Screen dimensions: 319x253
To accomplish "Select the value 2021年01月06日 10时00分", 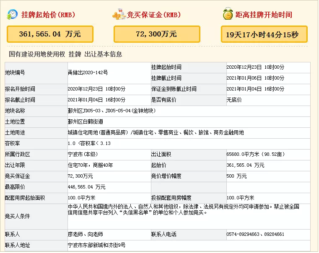I will [255, 78].
